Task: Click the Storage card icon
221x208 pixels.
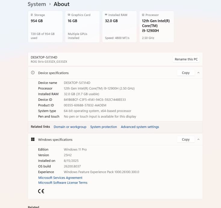Action: pos(32,15)
